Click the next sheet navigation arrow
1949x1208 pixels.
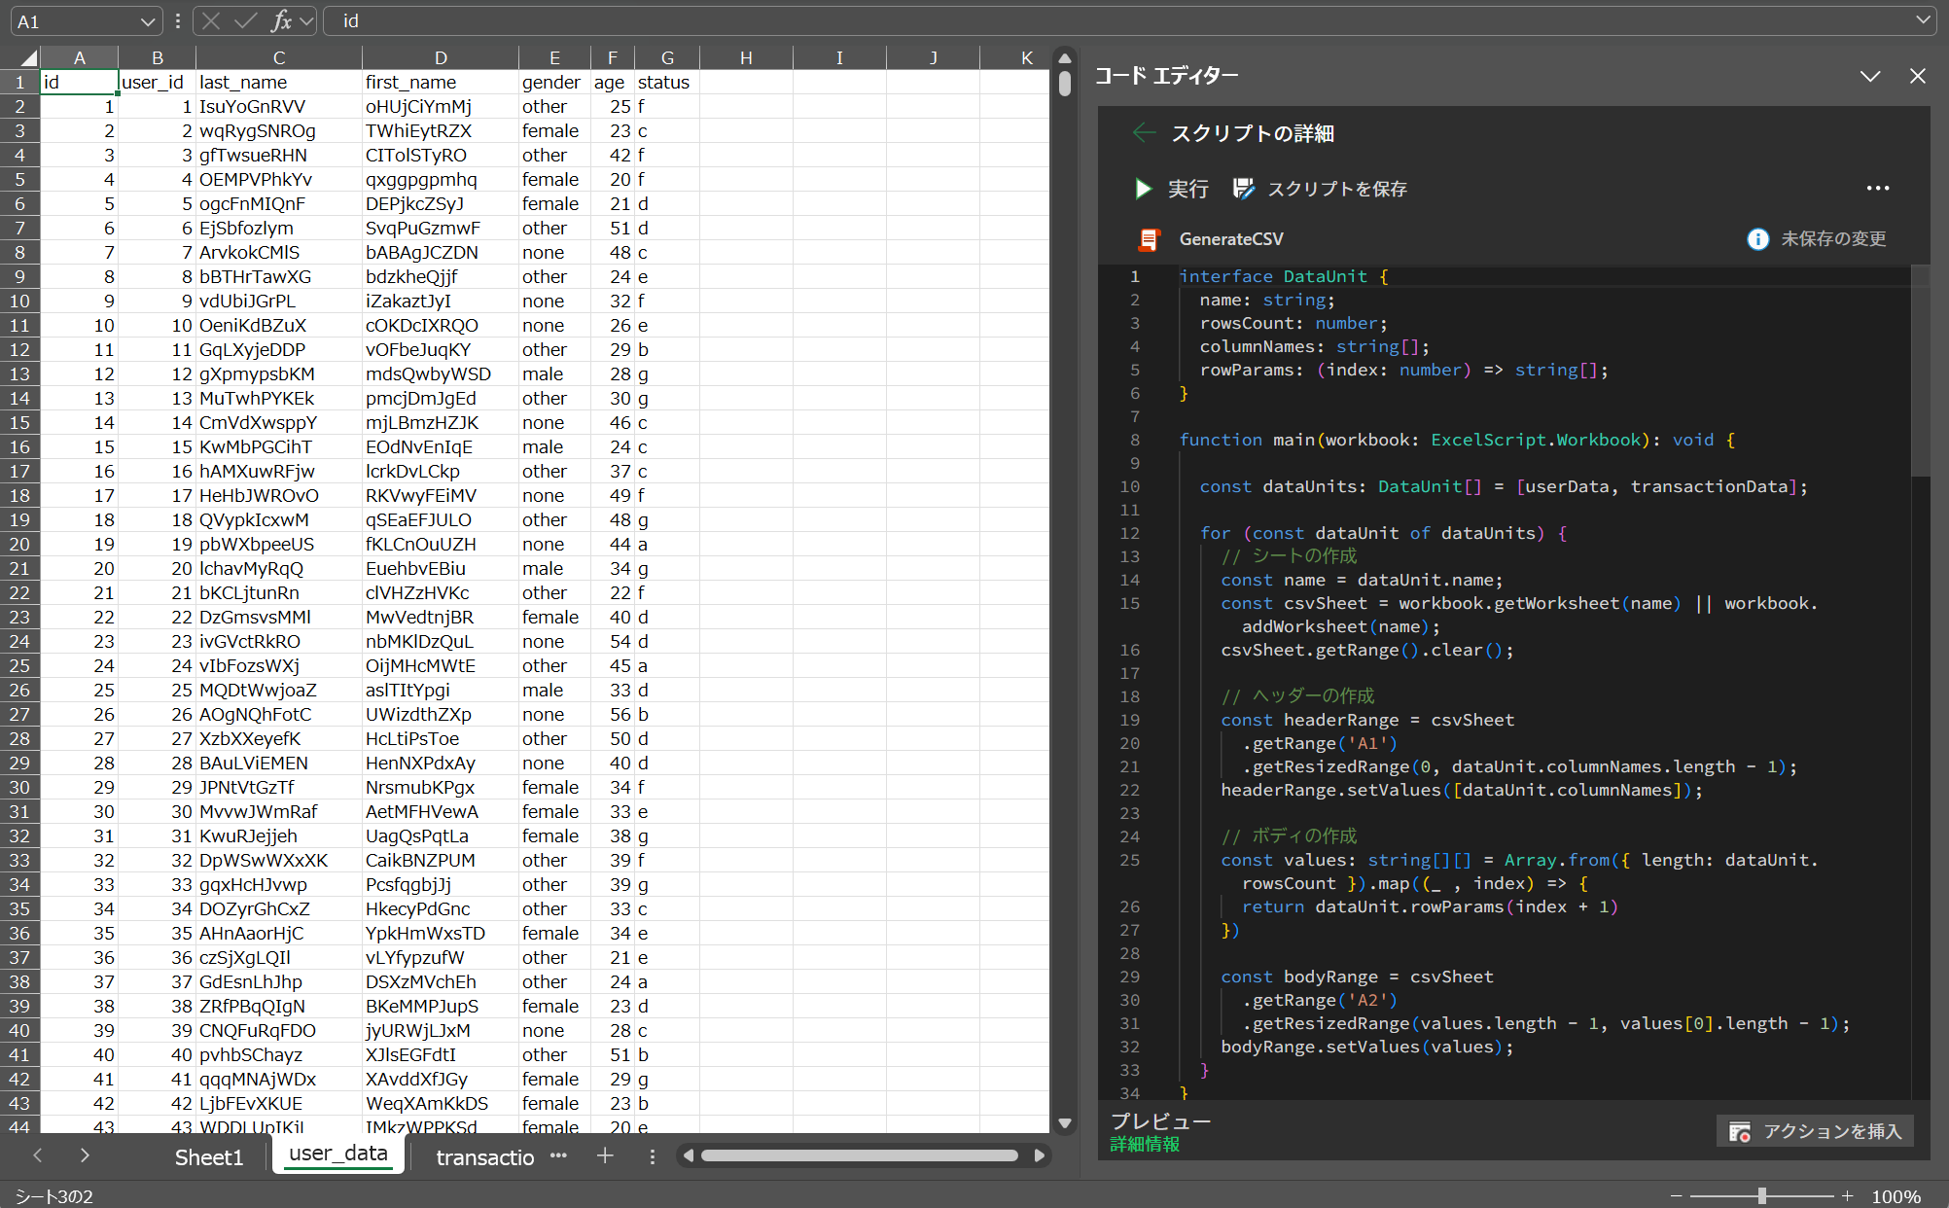(x=85, y=1156)
